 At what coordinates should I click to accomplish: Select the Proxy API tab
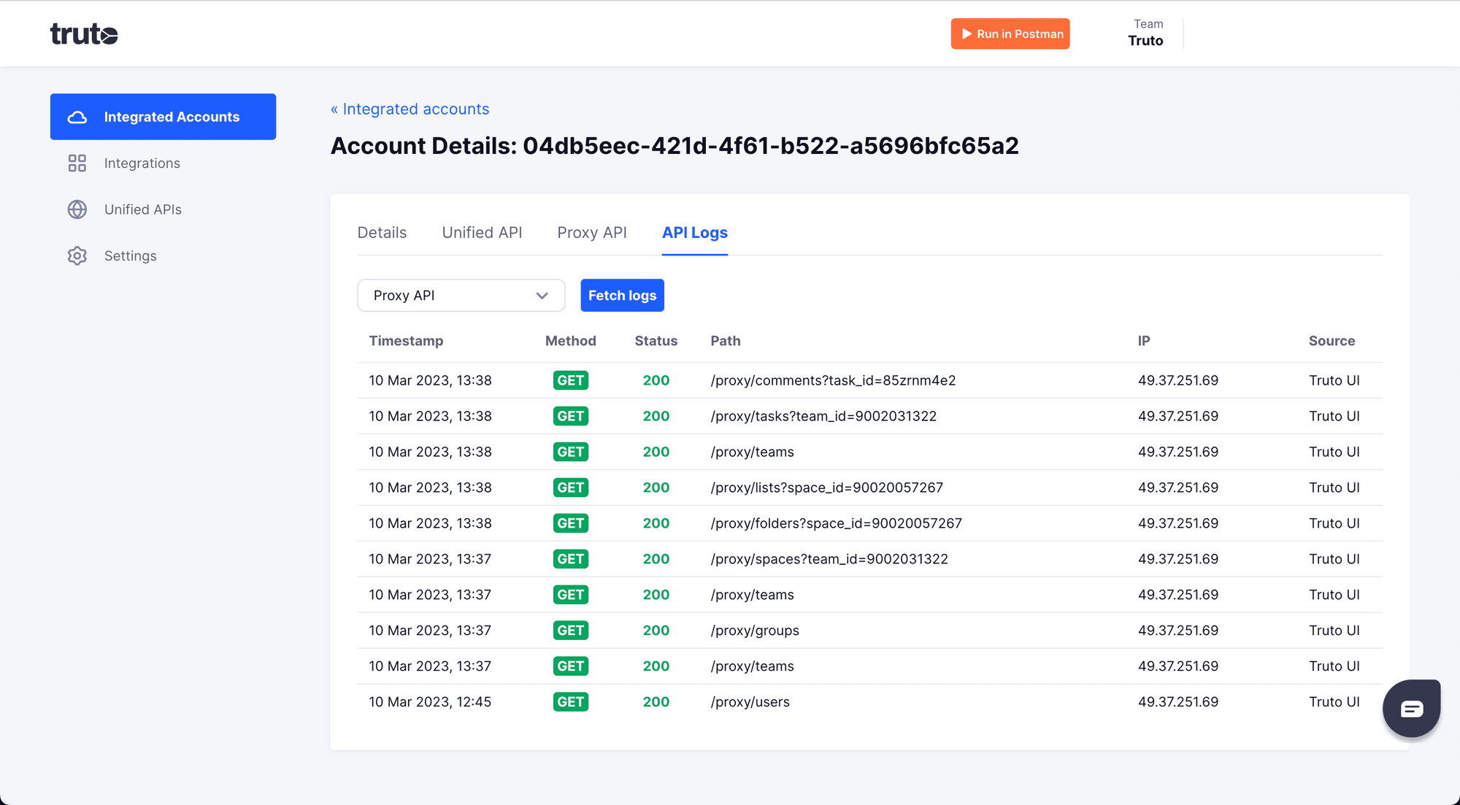(x=592, y=232)
